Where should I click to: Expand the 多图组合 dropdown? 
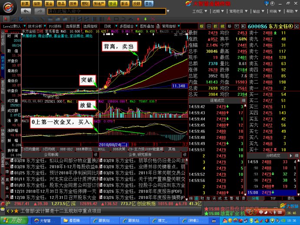click(137, 26)
